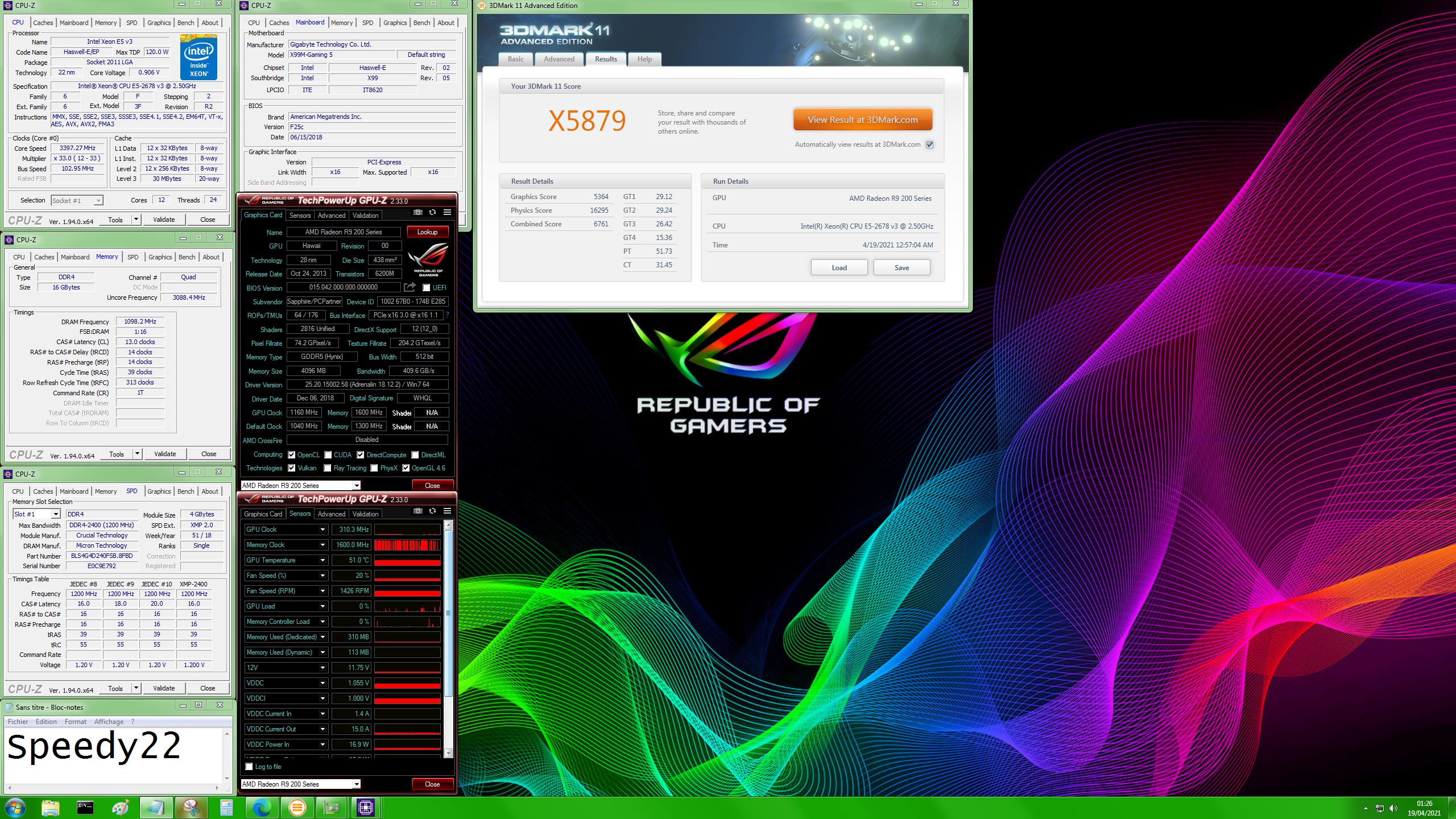Switch to Basic tab in 3DMark 11

click(516, 59)
